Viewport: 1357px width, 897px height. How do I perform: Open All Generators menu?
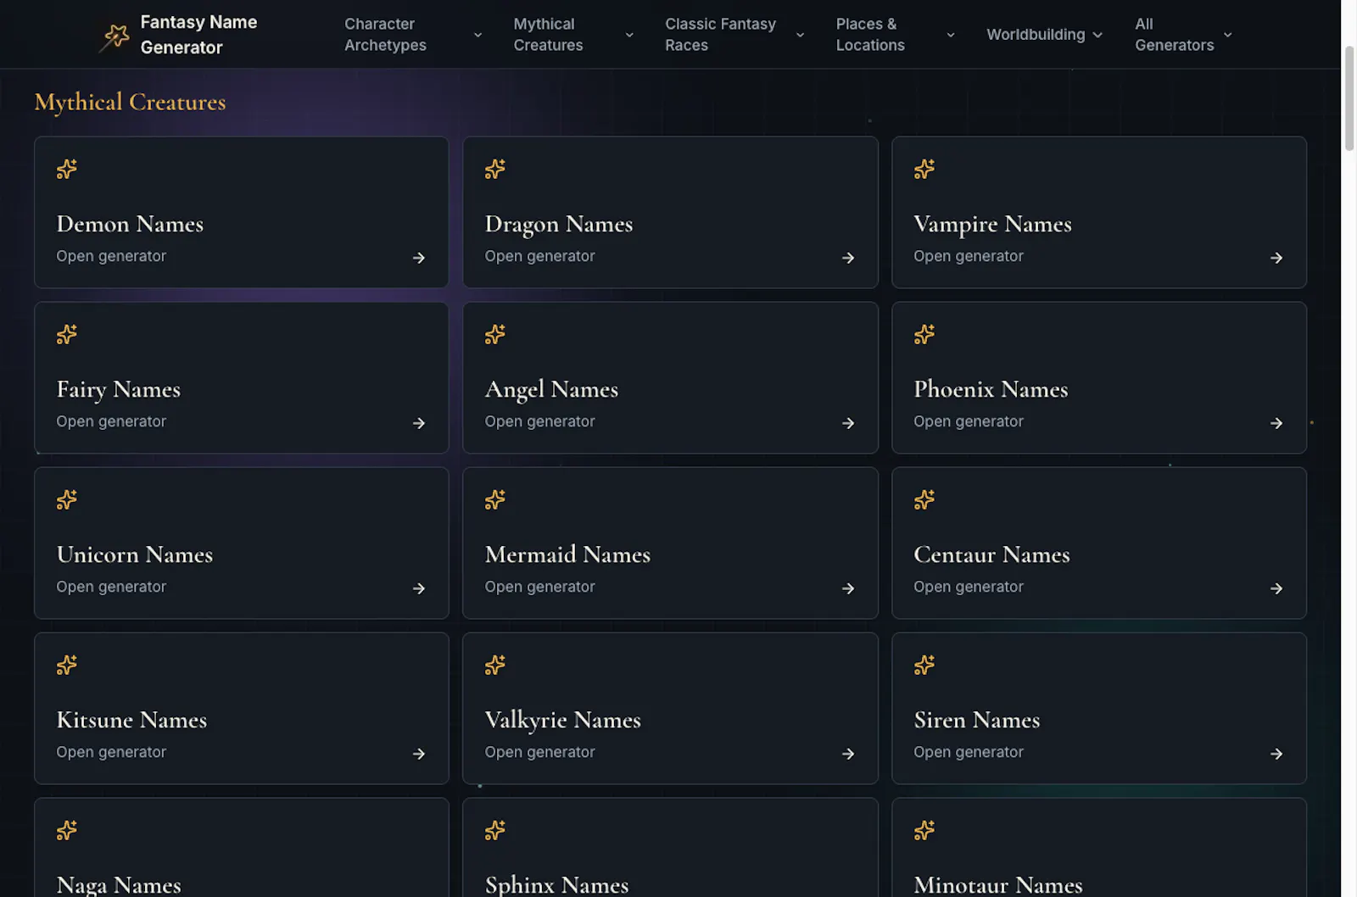tap(1184, 35)
